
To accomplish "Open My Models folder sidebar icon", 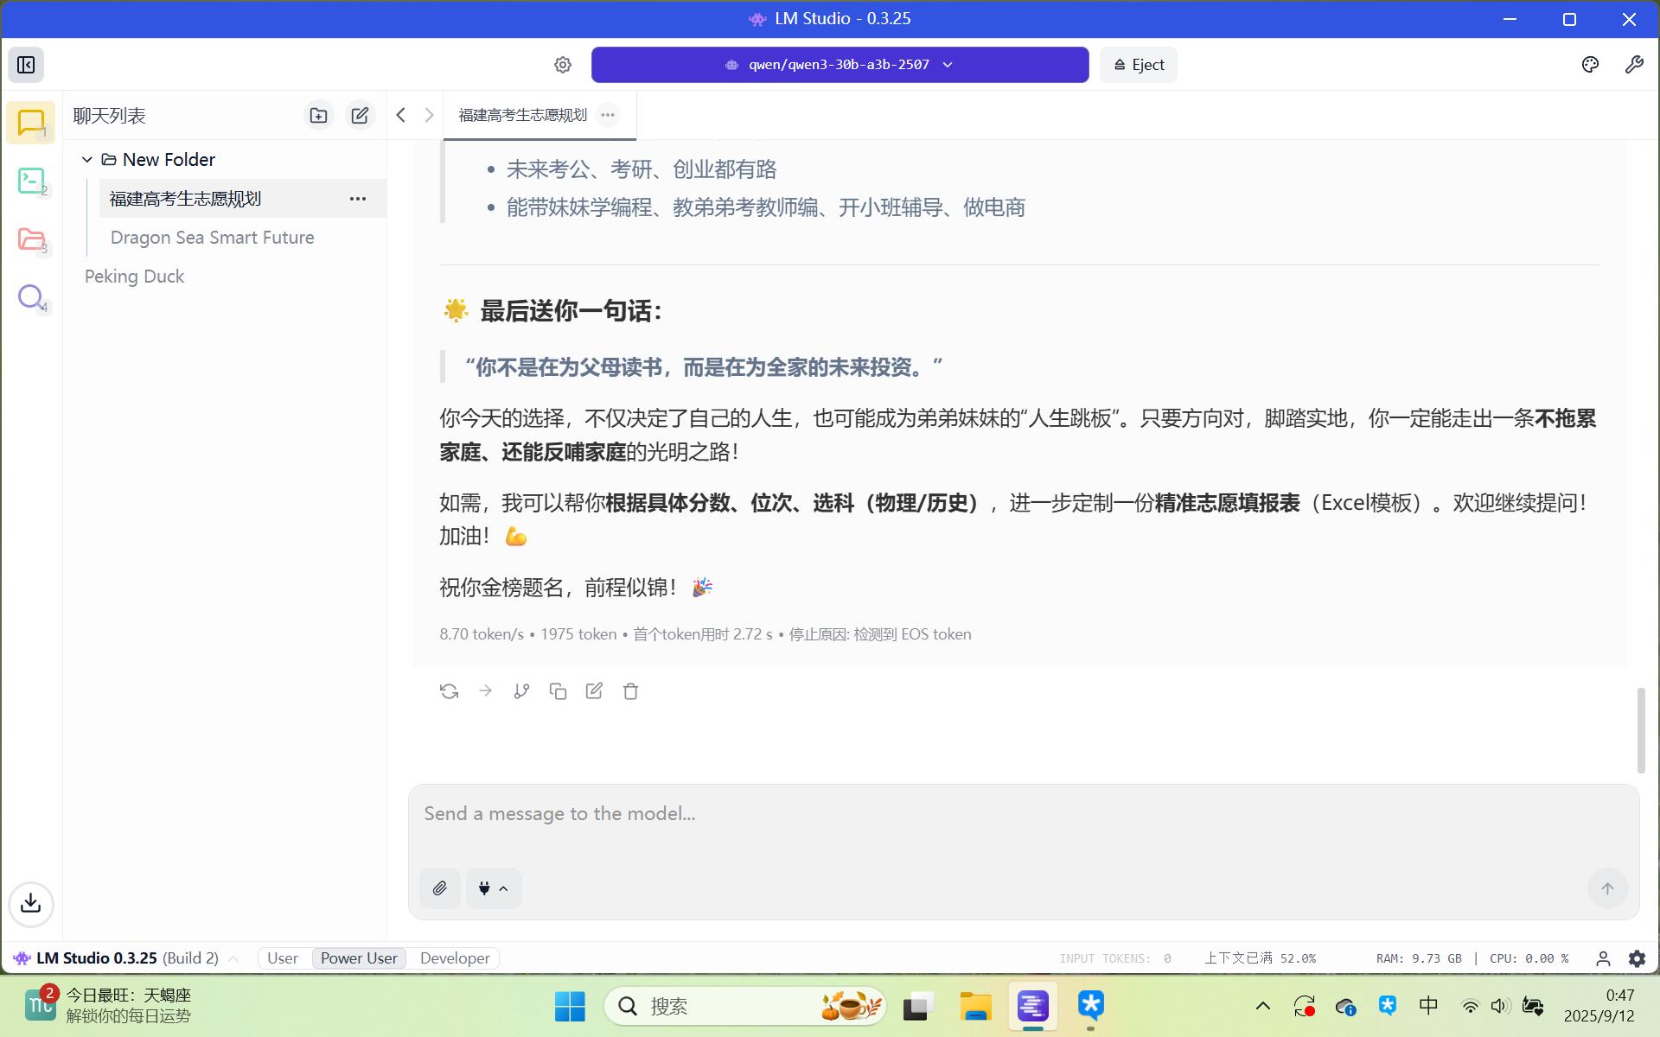I will [31, 239].
